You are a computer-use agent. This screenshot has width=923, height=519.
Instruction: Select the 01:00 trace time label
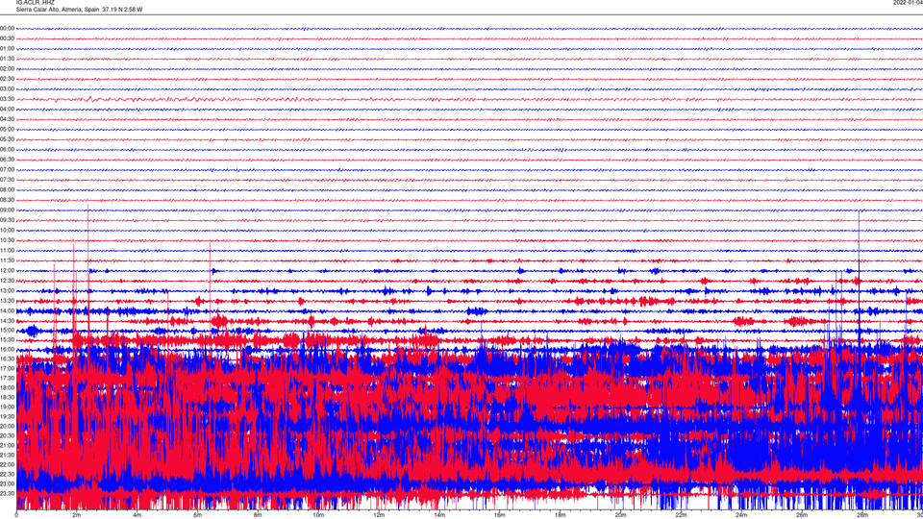[x=7, y=48]
